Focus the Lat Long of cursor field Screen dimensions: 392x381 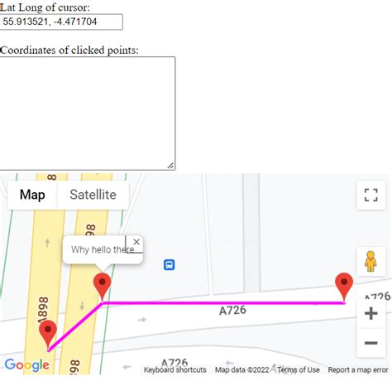click(61, 22)
